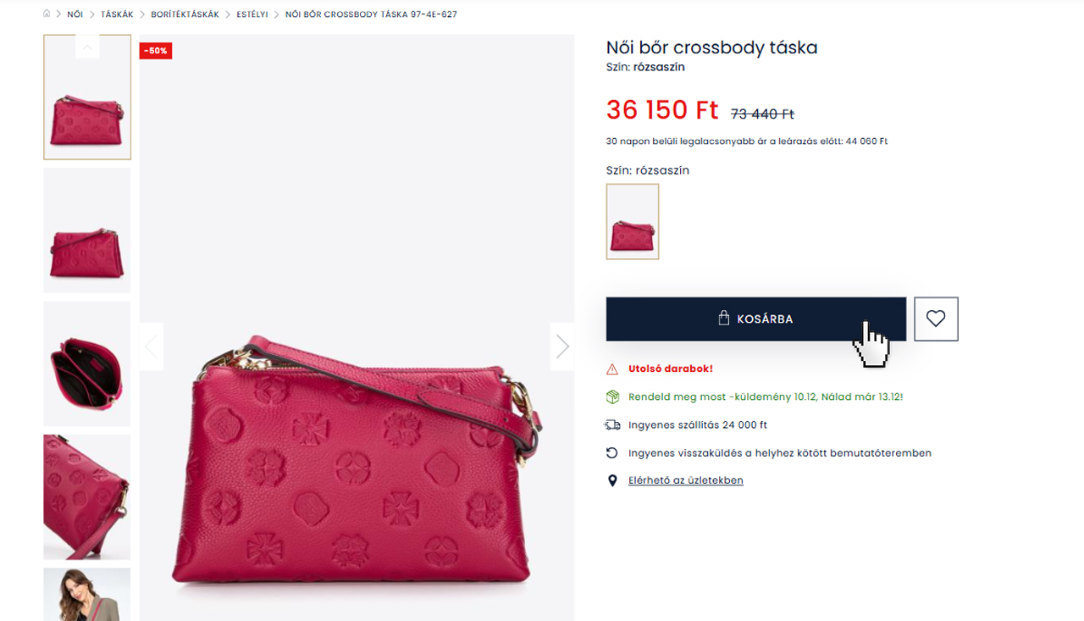Open the Elérhető az üzletekben link

point(686,480)
